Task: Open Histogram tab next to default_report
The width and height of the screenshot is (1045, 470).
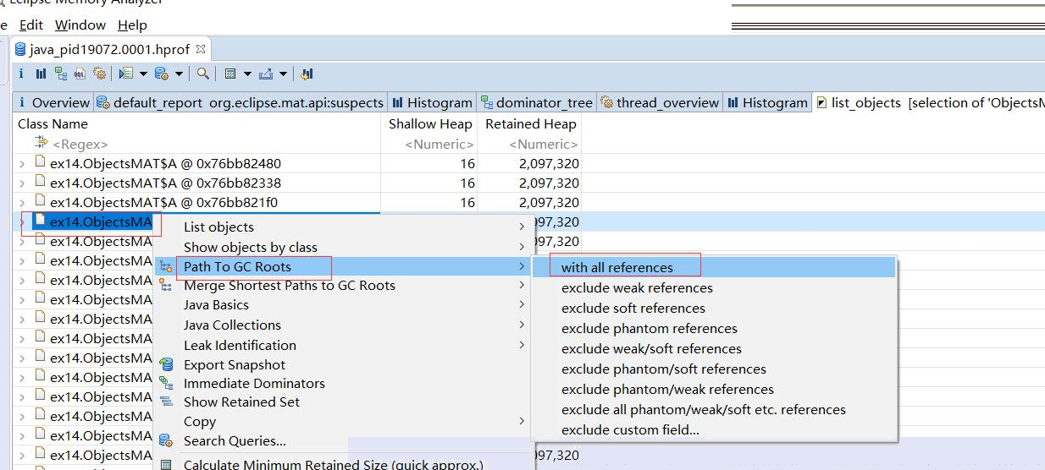Action: 432,102
